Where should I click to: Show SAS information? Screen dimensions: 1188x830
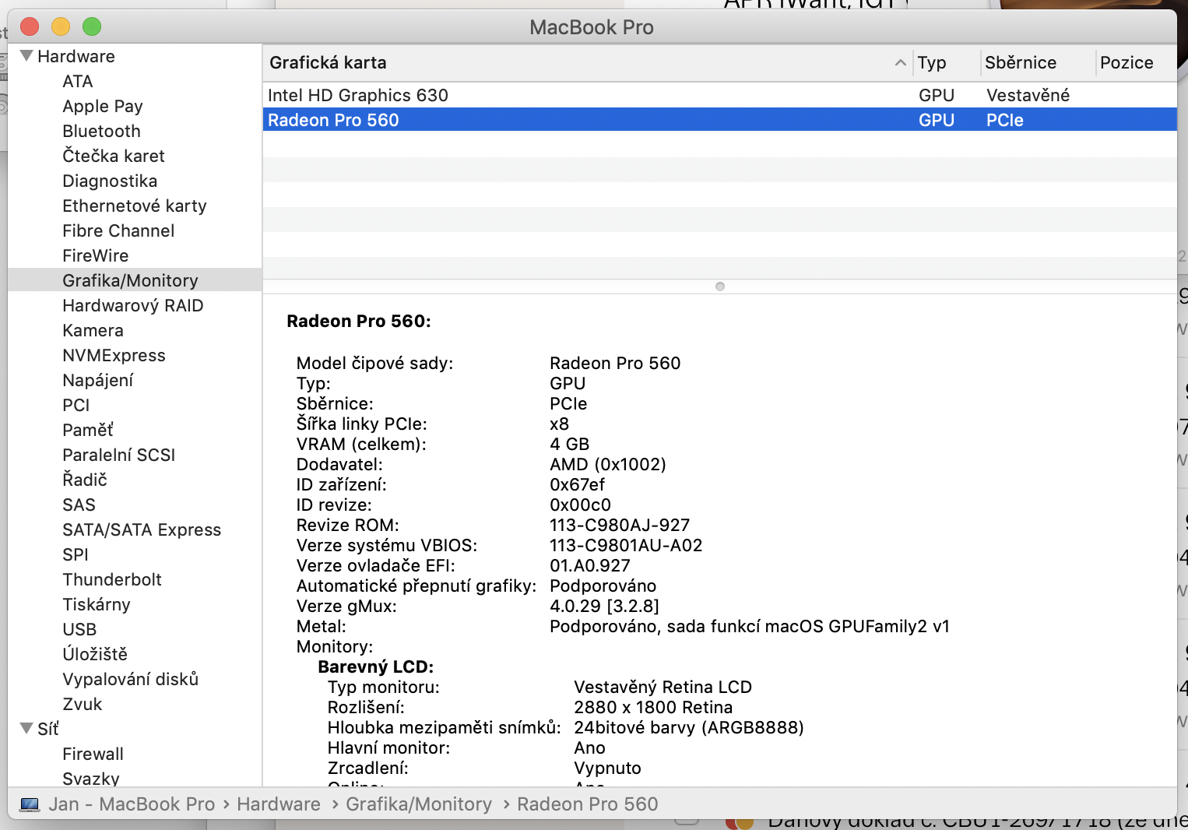click(79, 505)
